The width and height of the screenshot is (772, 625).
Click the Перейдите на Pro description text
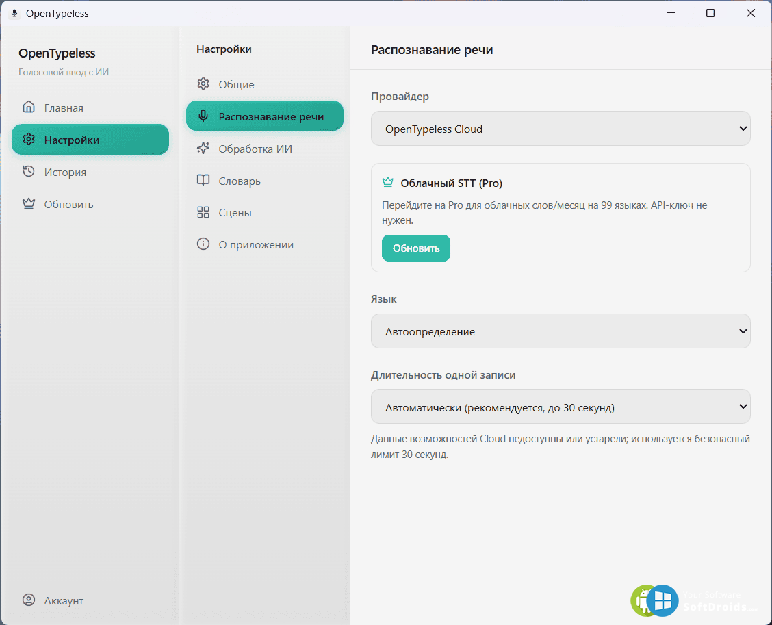[x=545, y=213]
